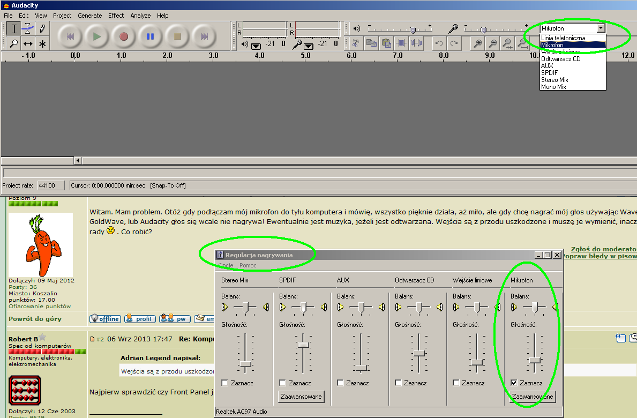Check Zaznacz under AUX
The width and height of the screenshot is (637, 418).
(340, 383)
